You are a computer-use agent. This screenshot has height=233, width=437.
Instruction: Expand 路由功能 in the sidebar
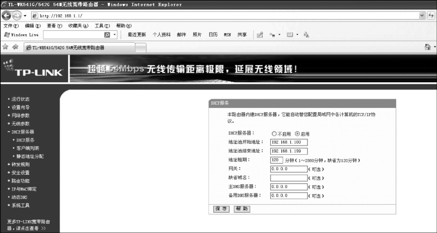point(20,181)
